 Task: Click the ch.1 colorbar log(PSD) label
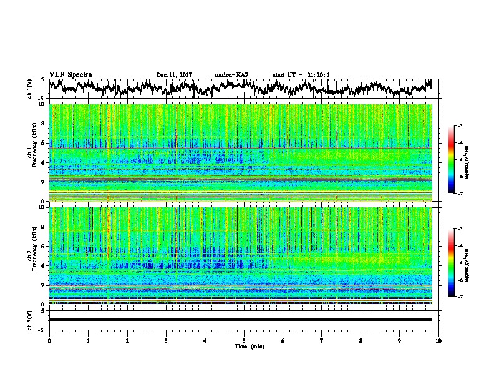(x=467, y=162)
